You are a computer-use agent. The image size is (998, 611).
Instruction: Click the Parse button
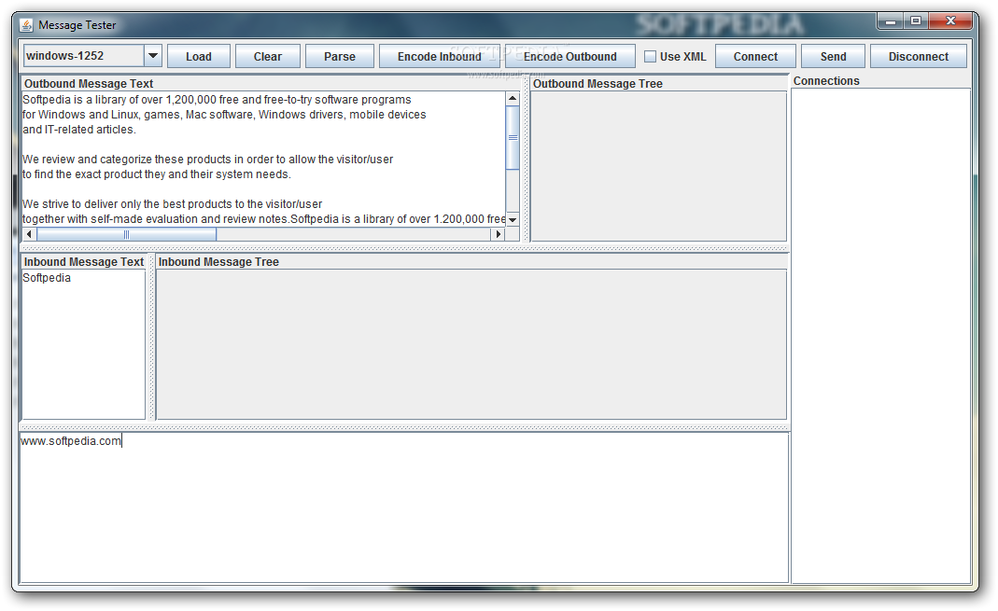339,57
